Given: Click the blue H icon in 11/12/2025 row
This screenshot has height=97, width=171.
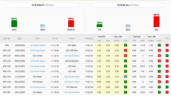Looking at the screenshot, I should click(125, 77).
